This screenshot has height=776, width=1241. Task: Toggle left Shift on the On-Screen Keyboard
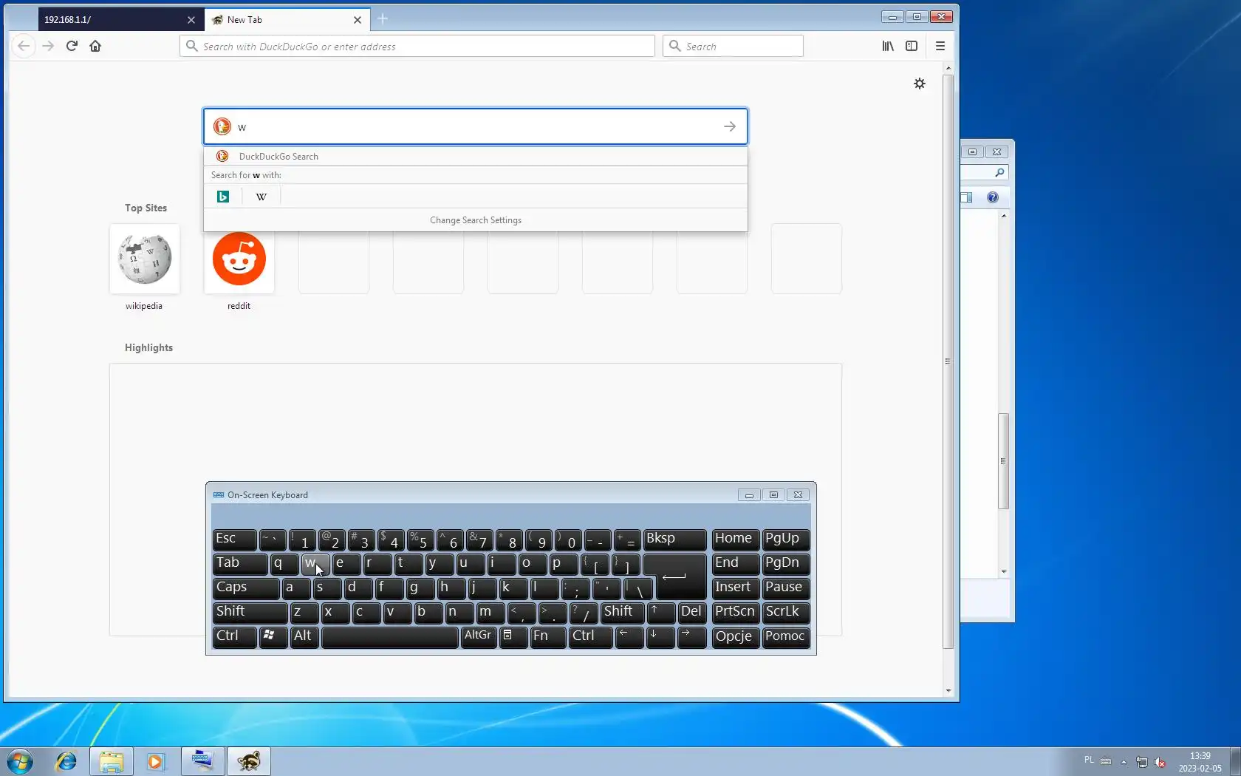click(250, 613)
